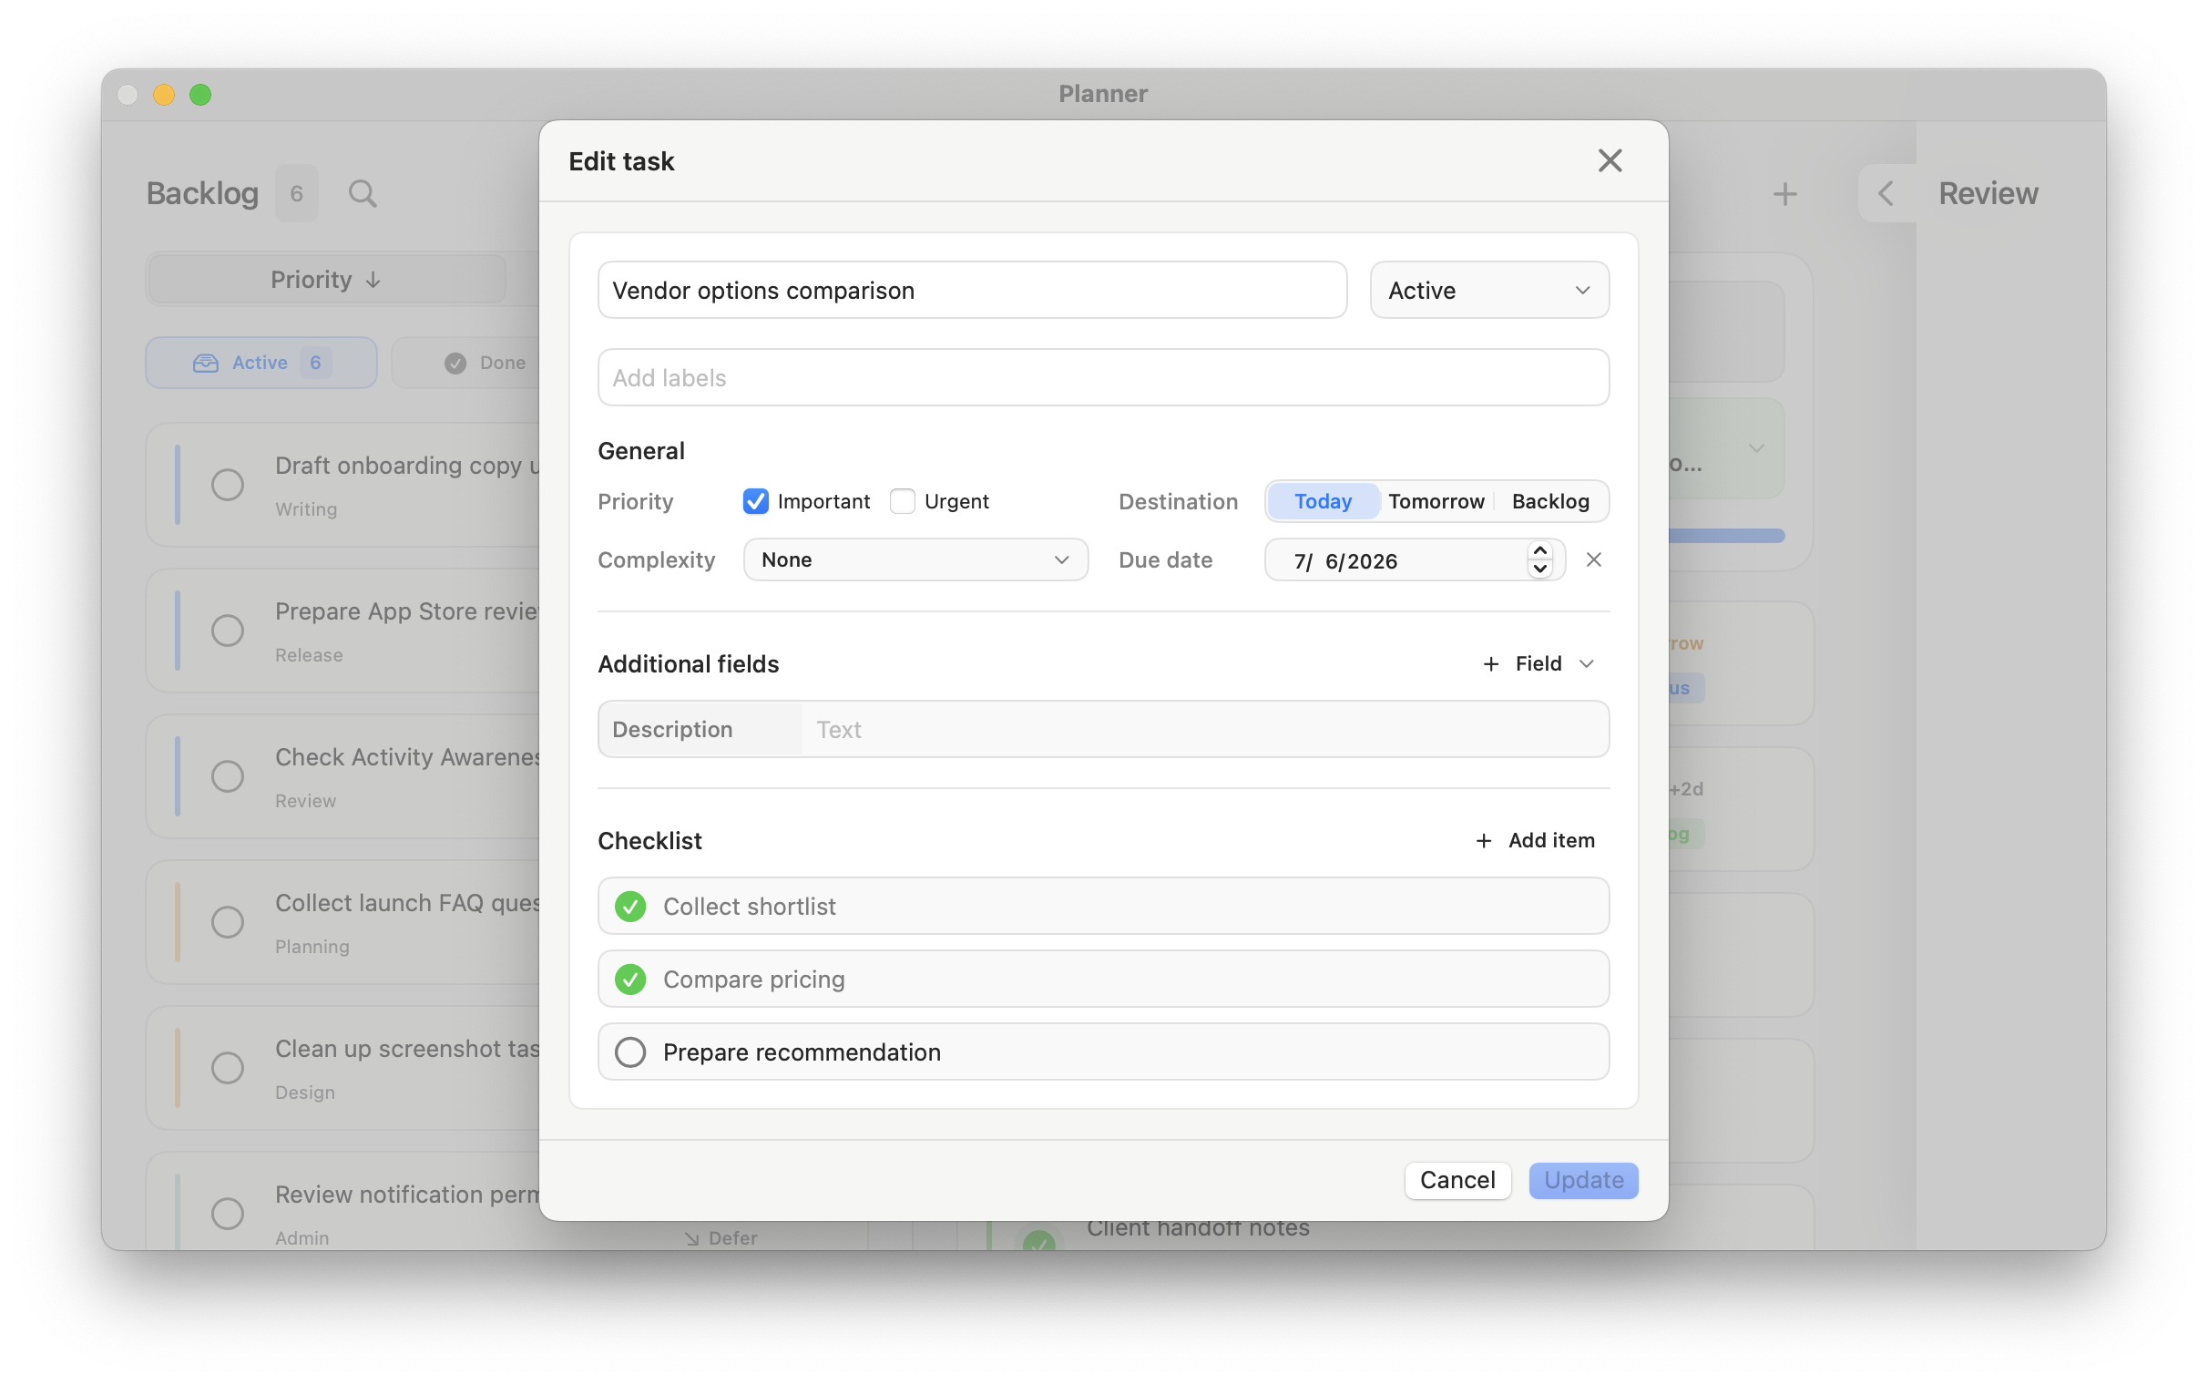2208x1385 pixels.
Task: Click the Client handoff notes task
Action: pos(1198,1229)
